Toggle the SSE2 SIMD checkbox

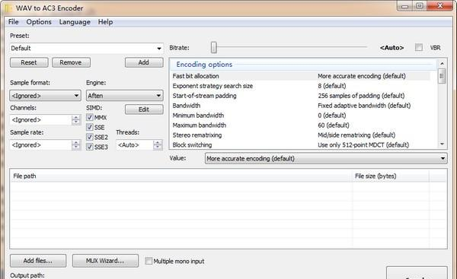[x=90, y=137]
